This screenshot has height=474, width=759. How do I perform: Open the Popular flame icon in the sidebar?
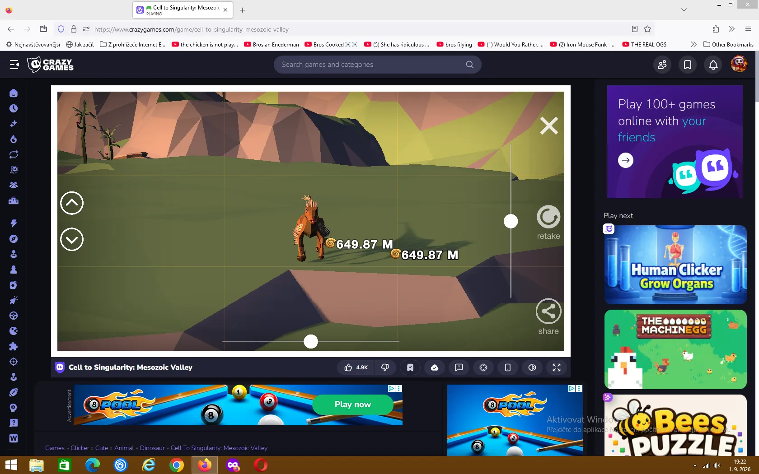click(x=14, y=139)
